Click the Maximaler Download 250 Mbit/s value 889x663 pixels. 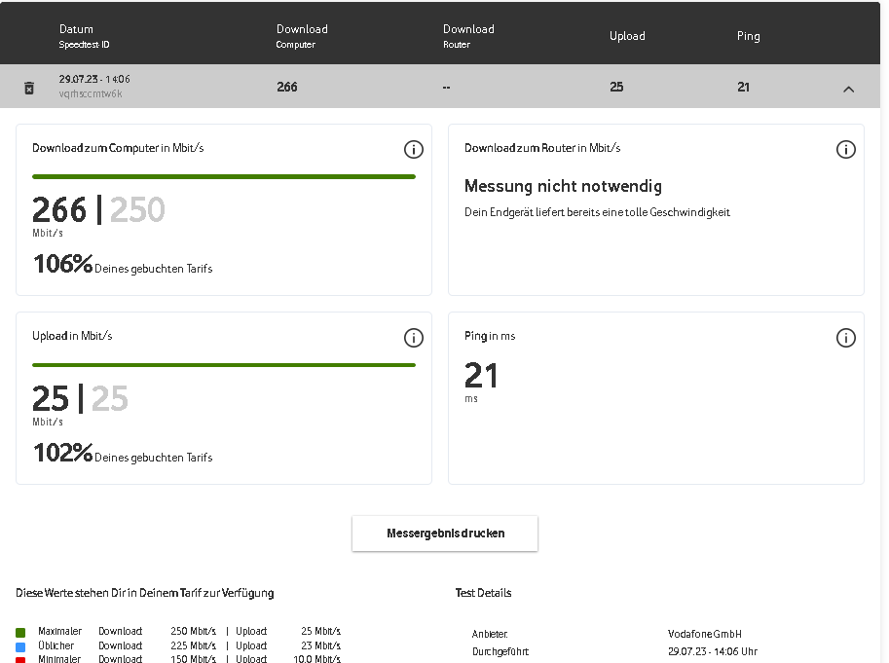coord(194,631)
